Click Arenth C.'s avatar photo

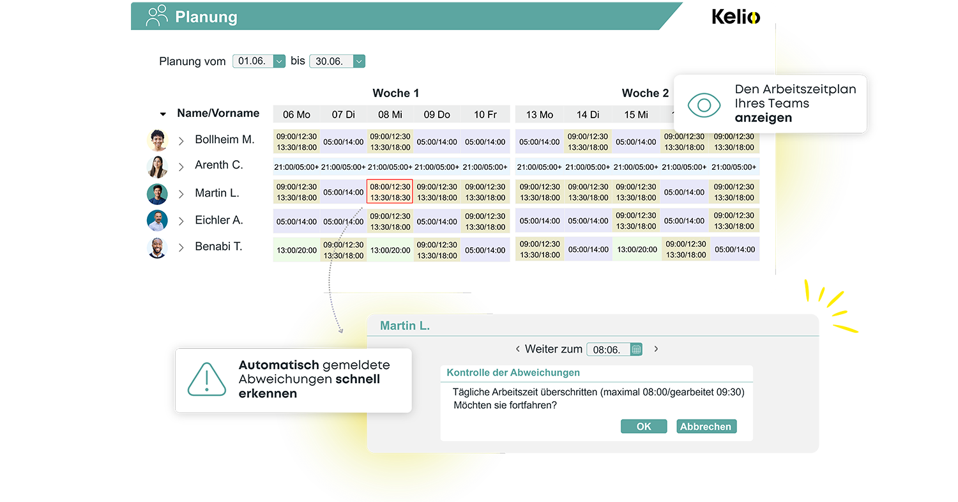[157, 167]
